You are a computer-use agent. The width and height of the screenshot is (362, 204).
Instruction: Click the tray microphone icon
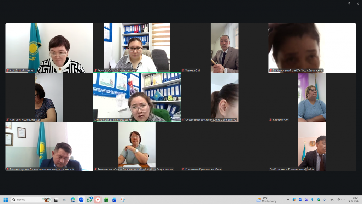(x=324, y=200)
